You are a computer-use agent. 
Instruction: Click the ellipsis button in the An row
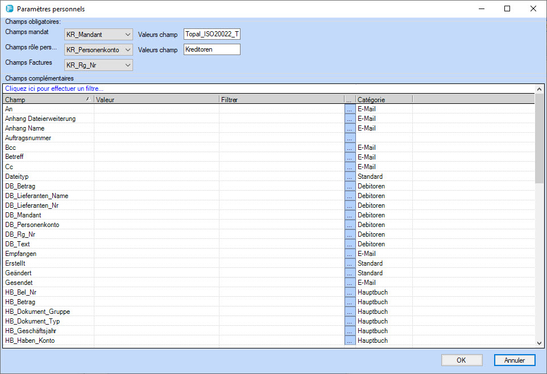350,109
